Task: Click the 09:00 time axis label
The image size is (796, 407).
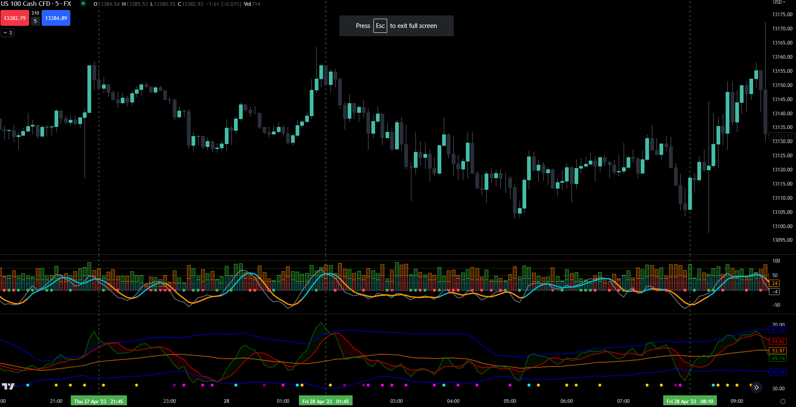Action: click(x=737, y=401)
